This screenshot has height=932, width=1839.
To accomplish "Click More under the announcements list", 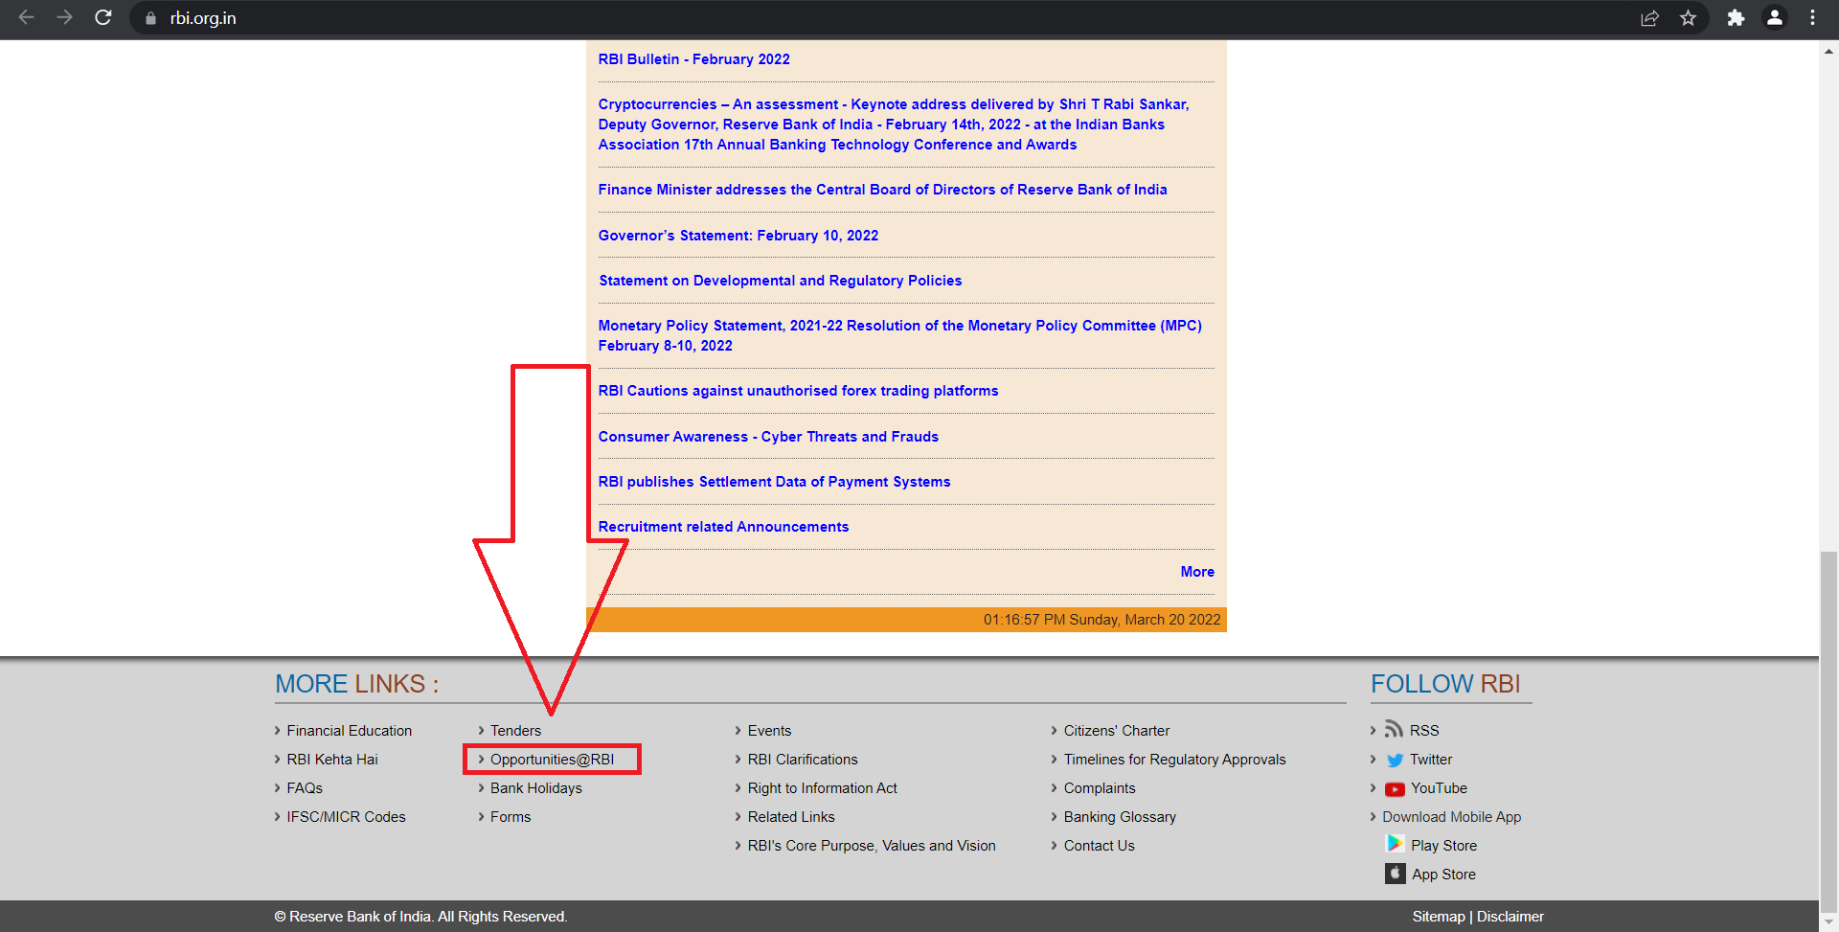I will [x=1196, y=572].
